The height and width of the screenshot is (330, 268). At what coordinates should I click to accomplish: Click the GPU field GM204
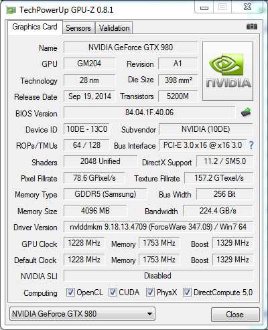click(89, 64)
